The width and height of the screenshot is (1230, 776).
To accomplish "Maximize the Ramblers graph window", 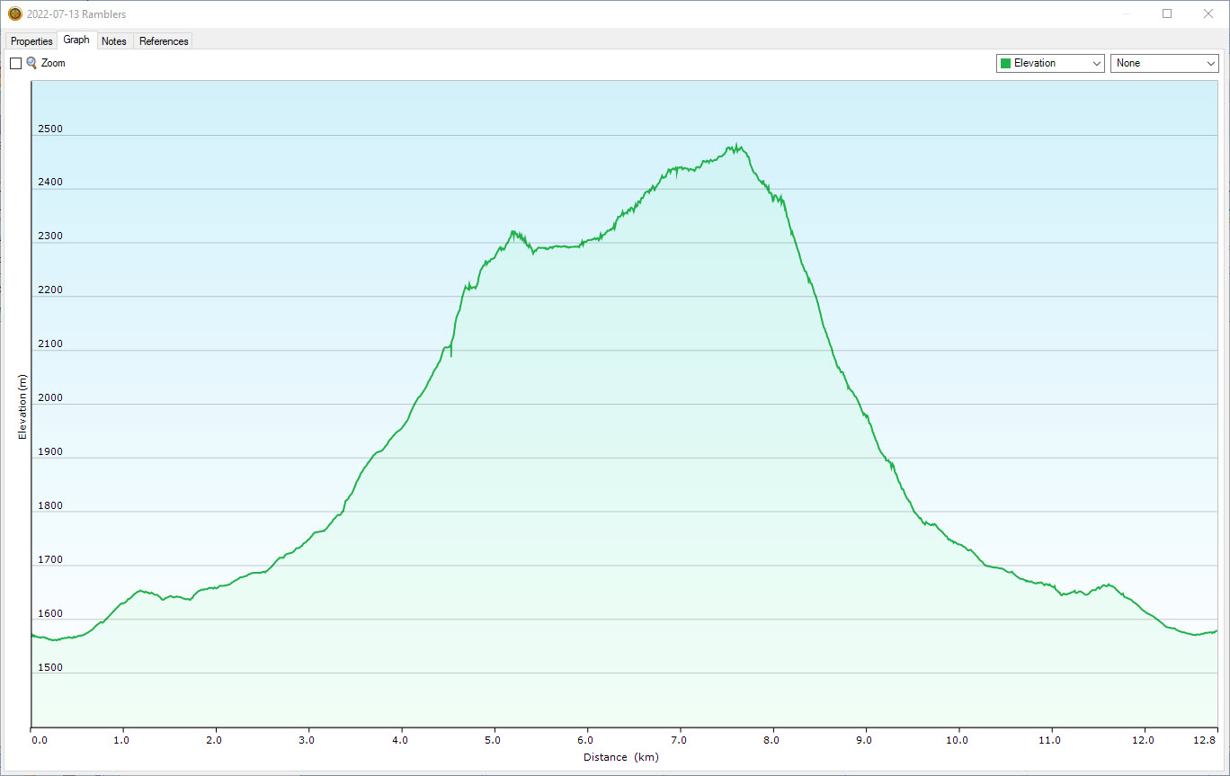I will click(1167, 13).
